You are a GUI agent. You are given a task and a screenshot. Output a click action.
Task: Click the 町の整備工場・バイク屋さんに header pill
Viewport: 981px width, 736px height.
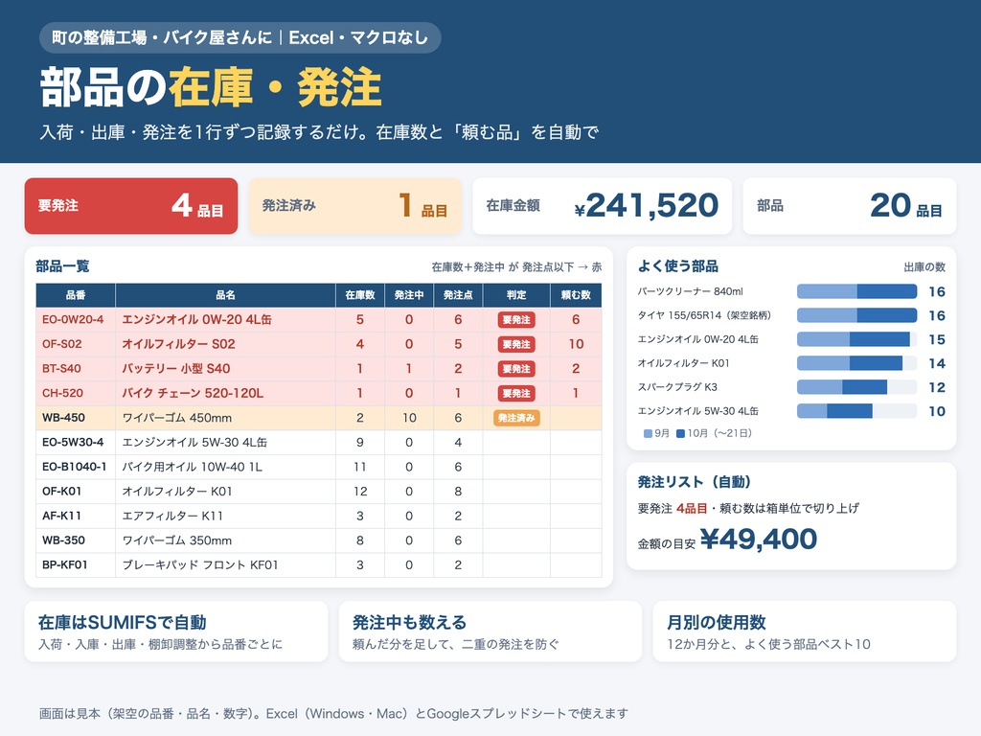tap(240, 37)
